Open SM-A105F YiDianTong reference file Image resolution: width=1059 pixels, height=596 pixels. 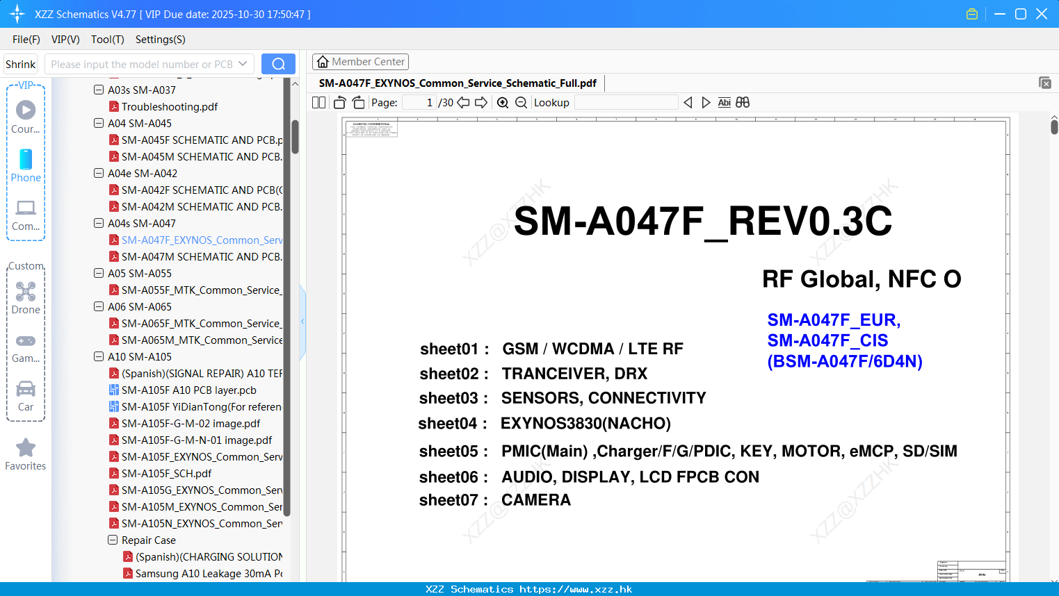point(196,406)
